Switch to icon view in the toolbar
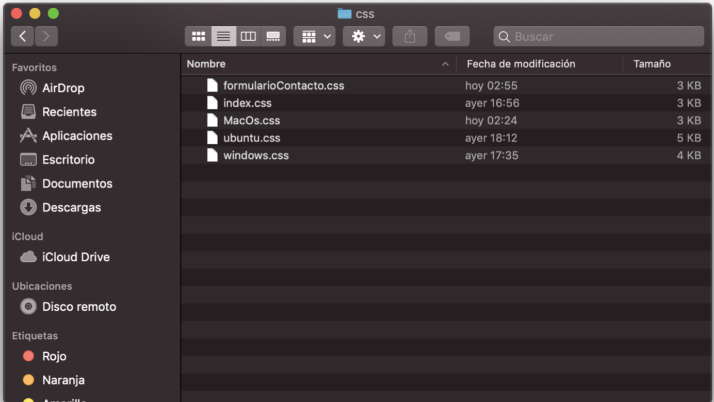Viewport: 714px width, 402px height. (199, 36)
